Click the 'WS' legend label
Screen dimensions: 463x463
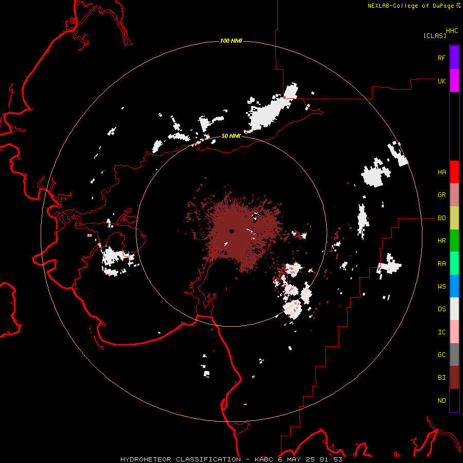tap(441, 287)
